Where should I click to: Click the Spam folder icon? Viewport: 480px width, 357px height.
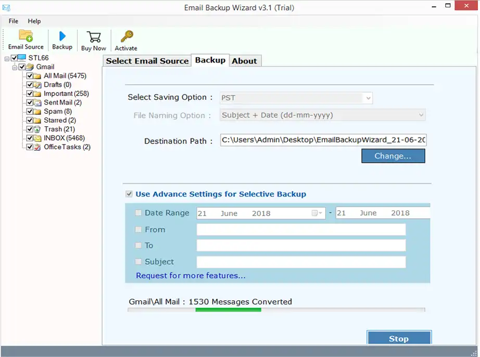[x=37, y=111]
